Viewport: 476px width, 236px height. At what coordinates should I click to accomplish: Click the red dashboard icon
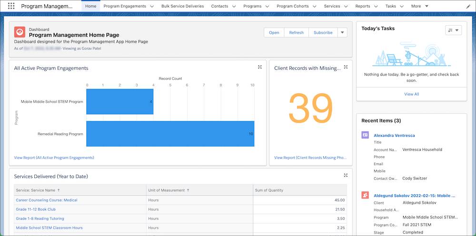coord(20,32)
